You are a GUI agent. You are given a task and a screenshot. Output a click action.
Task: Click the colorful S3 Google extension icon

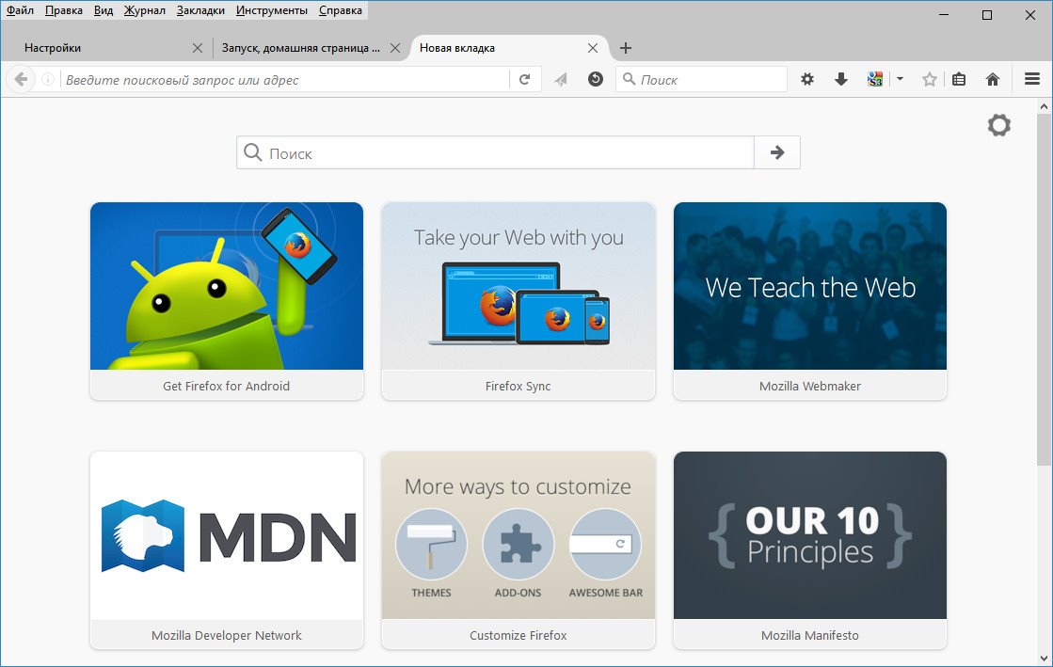click(875, 79)
